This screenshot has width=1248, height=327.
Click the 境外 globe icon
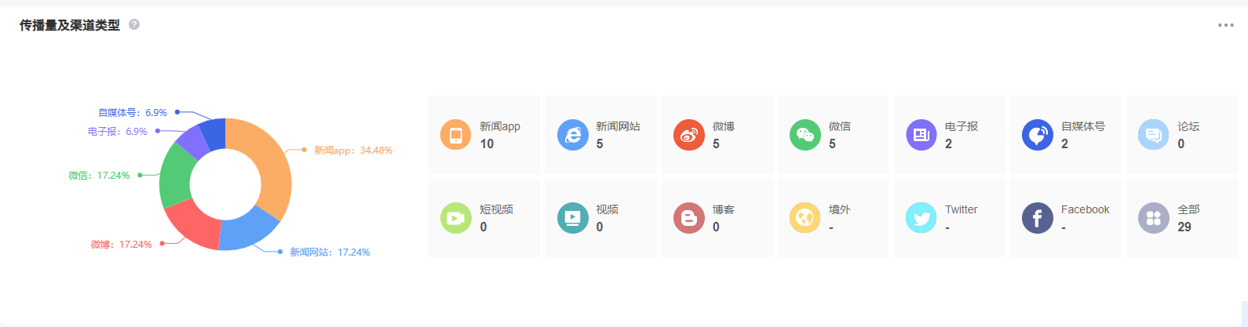point(805,218)
